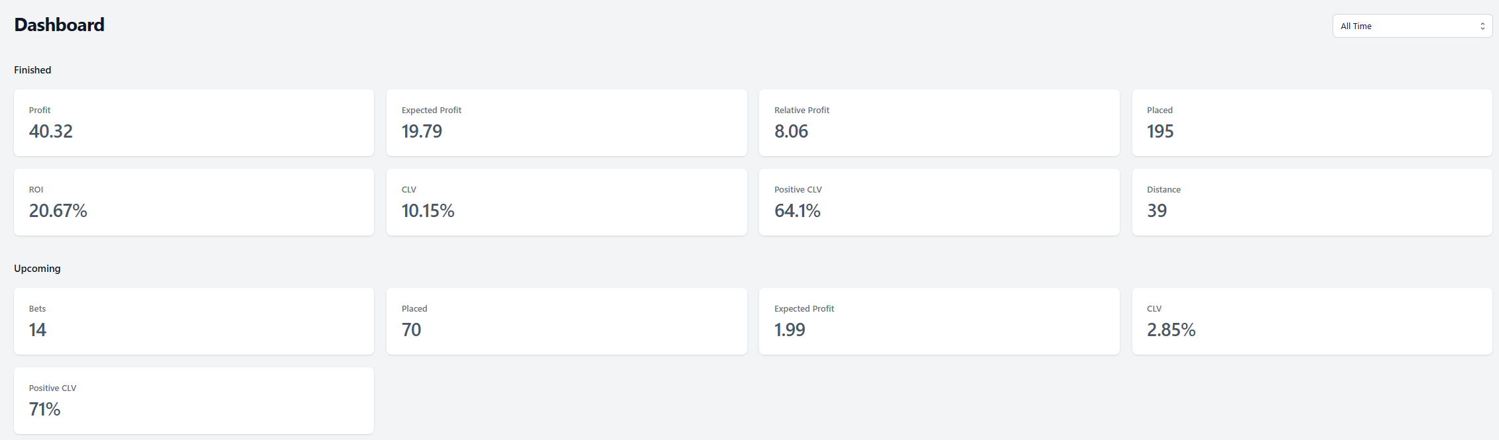The image size is (1499, 440).
Task: Click the upcoming Placed 70 card
Action: [566, 322]
